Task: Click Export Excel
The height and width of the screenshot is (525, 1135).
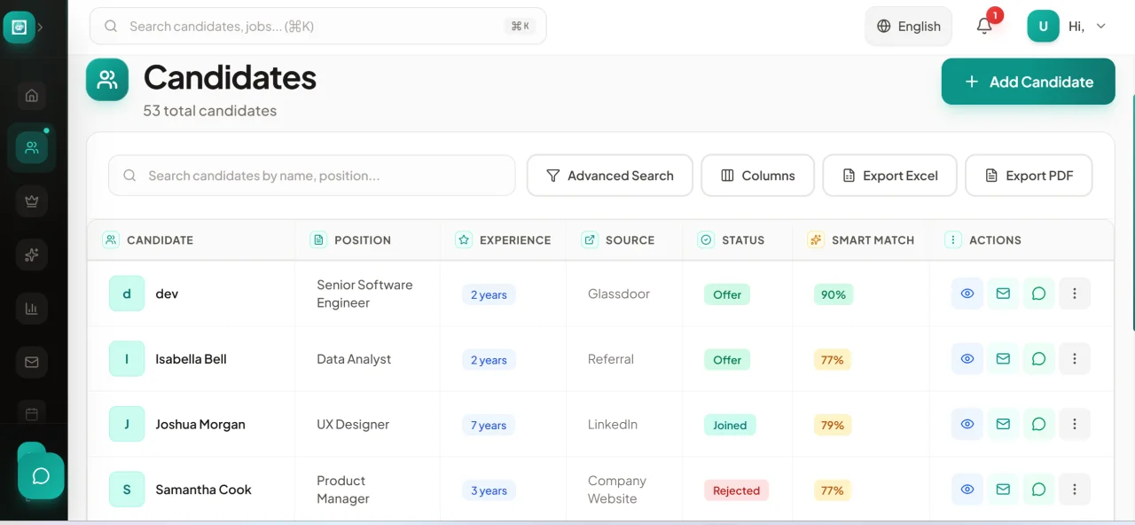Action: 890,176
